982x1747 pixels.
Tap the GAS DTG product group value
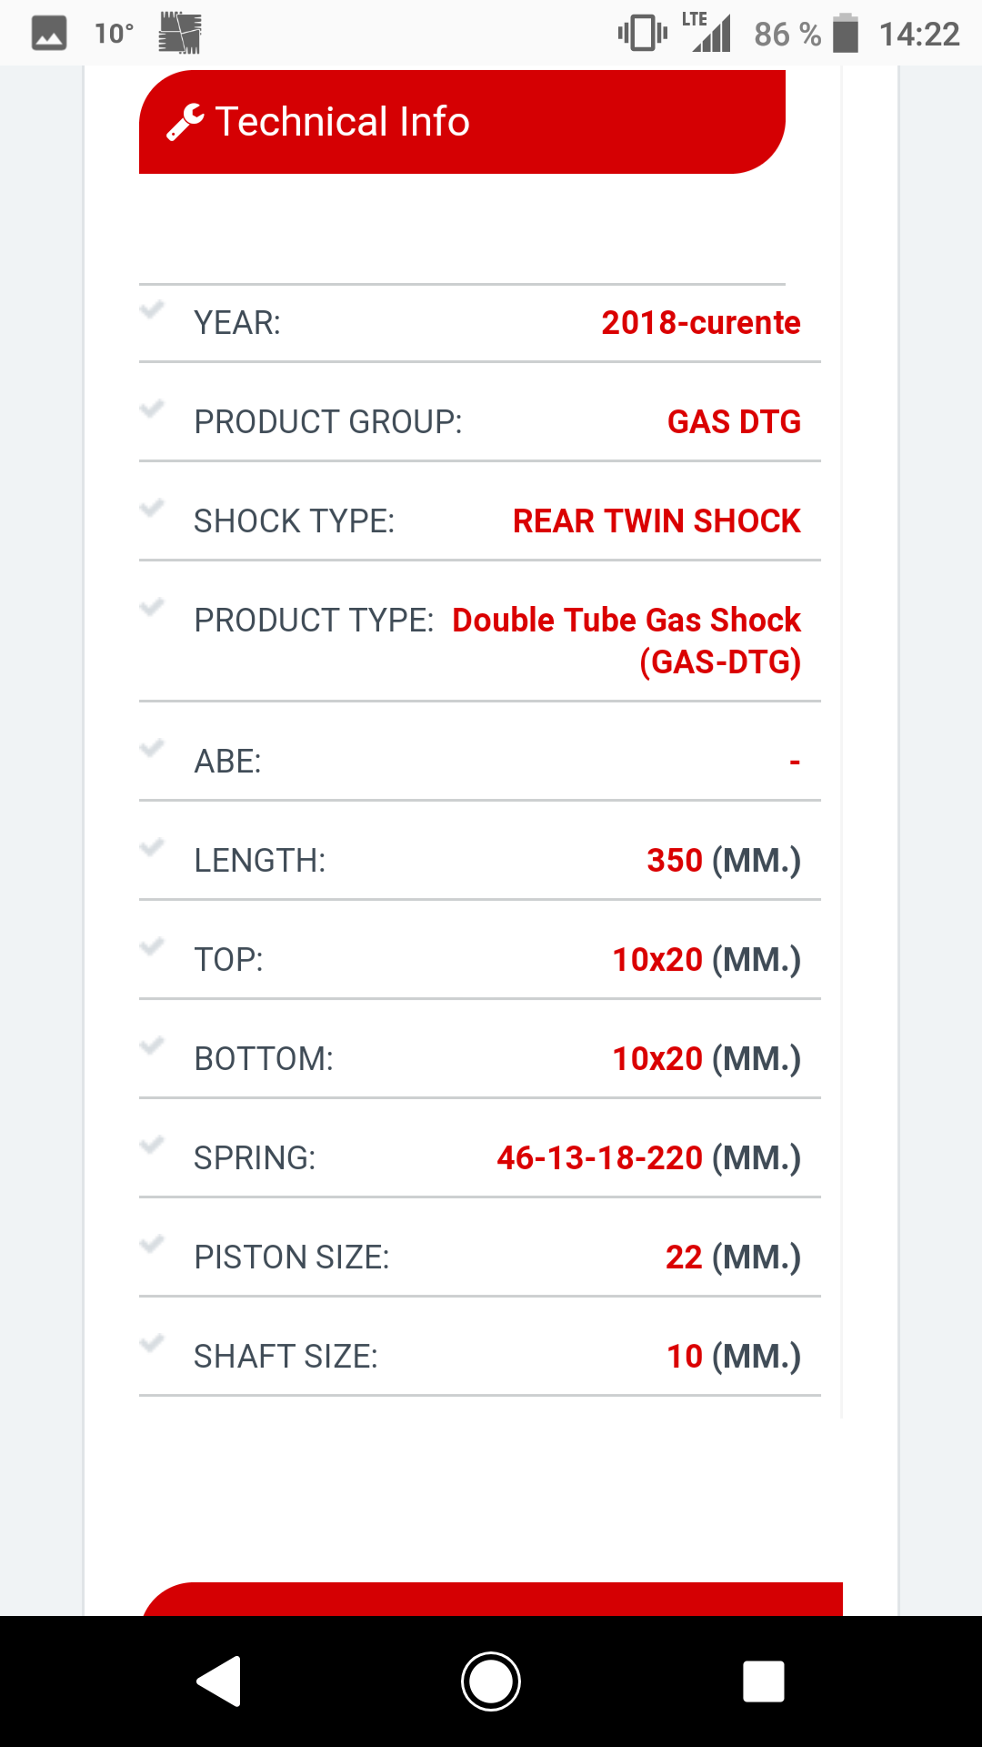[734, 422]
